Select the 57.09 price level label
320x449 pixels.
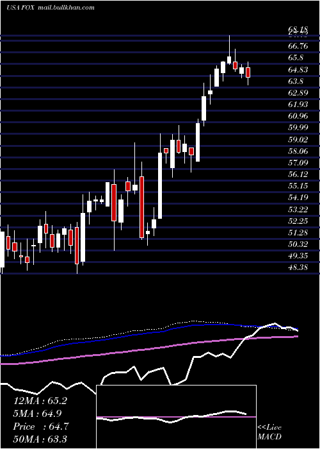pyautogui.click(x=298, y=163)
